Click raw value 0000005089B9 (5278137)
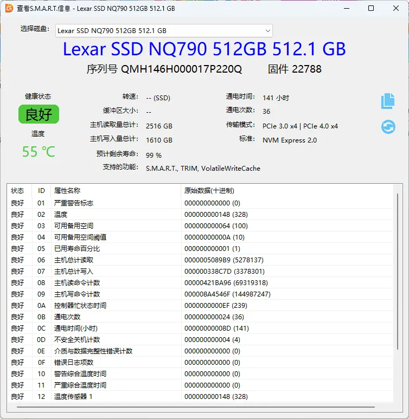The width and height of the screenshot is (409, 419). [x=224, y=260]
